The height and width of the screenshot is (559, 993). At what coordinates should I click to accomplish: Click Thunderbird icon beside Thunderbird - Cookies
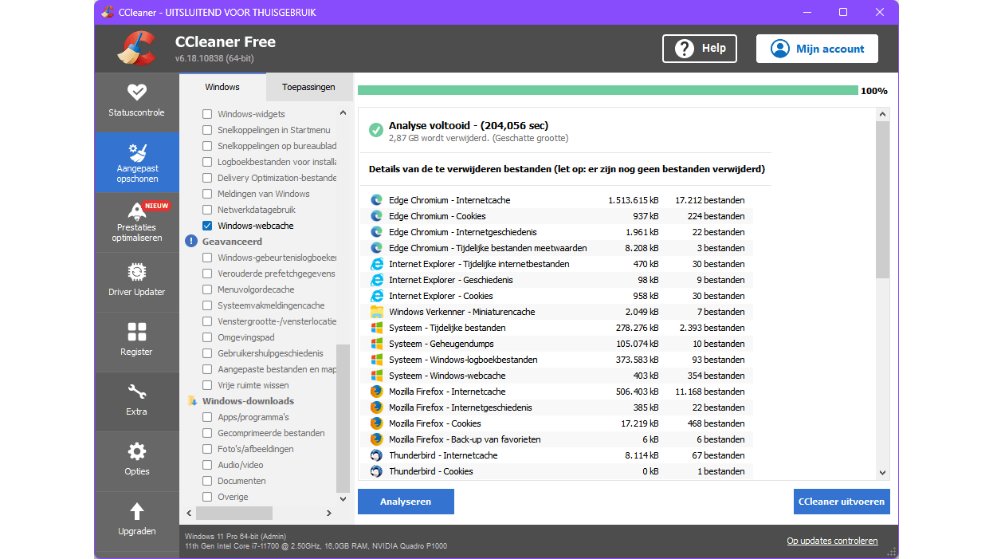coord(377,471)
